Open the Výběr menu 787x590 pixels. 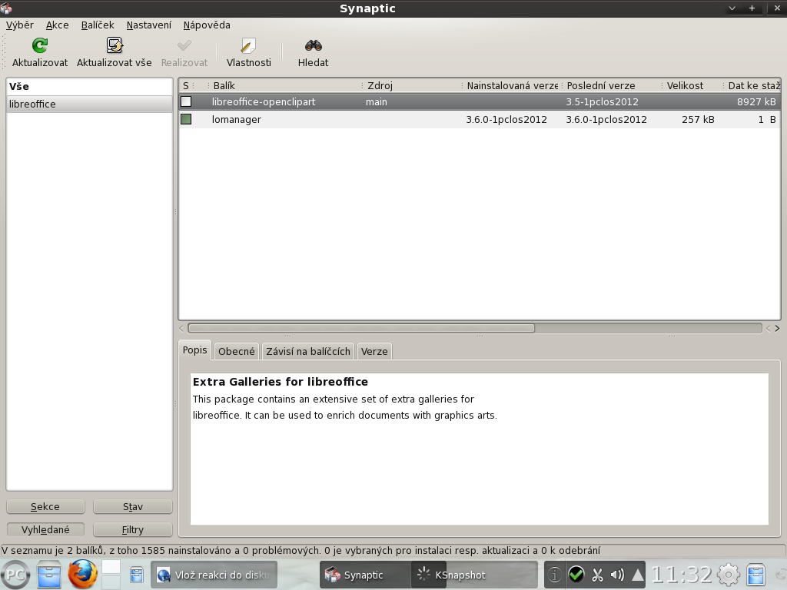19,25
